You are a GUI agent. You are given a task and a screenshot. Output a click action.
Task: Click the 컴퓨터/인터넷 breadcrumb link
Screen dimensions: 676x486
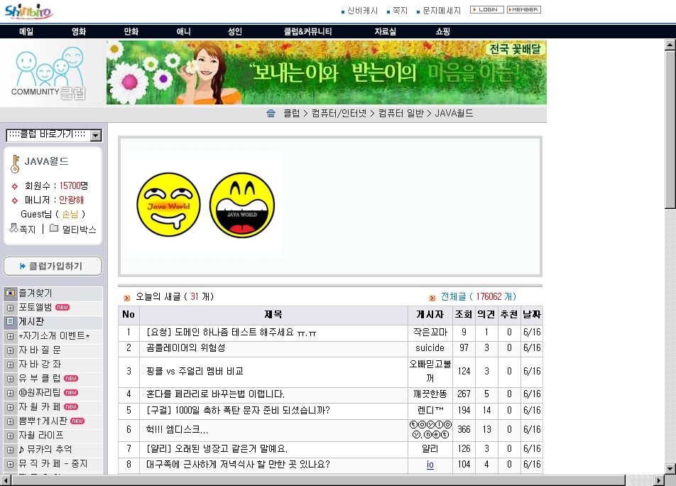pyautogui.click(x=339, y=114)
